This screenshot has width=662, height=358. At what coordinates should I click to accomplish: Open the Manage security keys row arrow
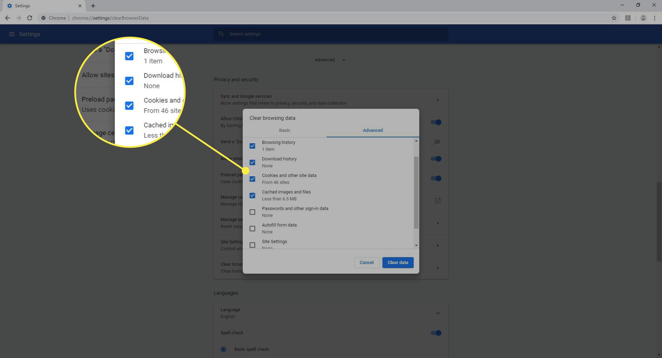click(x=438, y=223)
